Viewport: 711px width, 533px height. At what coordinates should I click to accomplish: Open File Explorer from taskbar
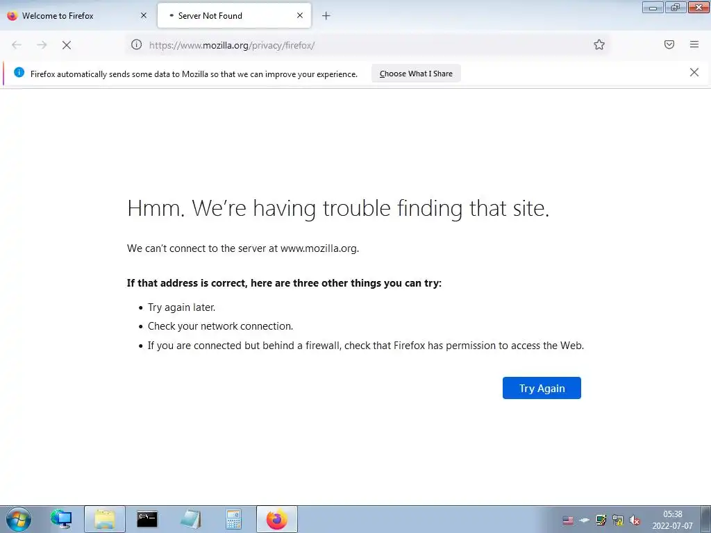coord(105,519)
